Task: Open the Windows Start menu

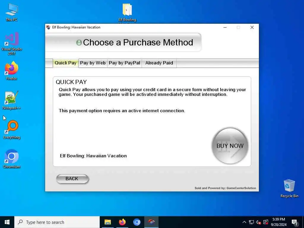Action: tap(7, 222)
